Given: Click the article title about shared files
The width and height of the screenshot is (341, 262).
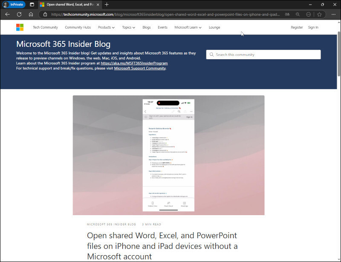Looking at the screenshot, I should [162, 246].
